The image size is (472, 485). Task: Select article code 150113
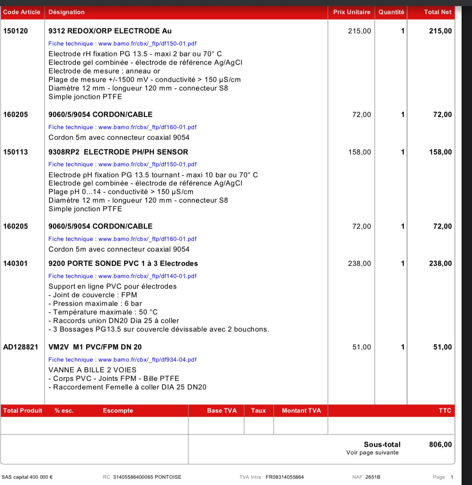point(15,152)
